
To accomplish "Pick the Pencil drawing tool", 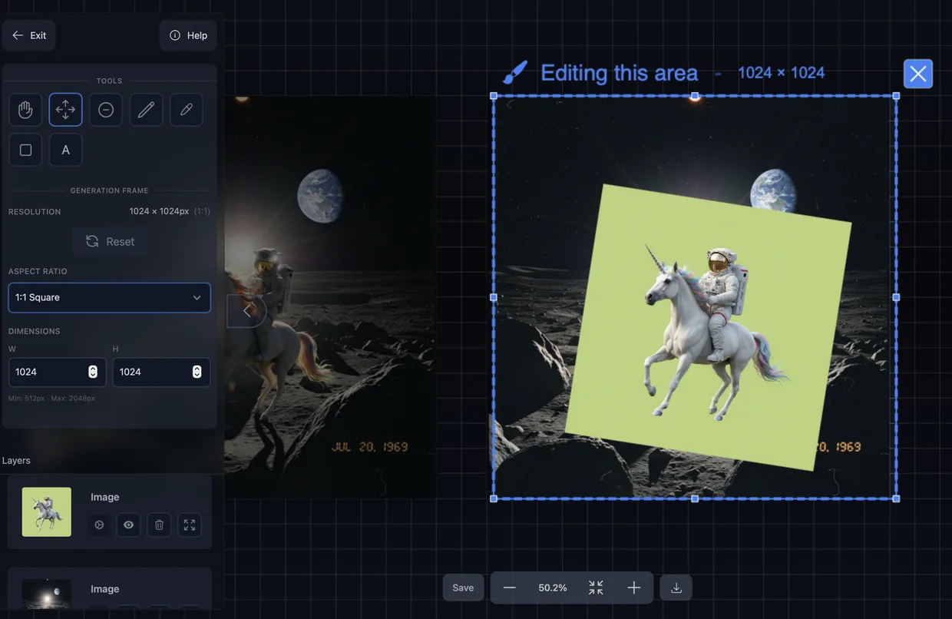I will coord(145,108).
